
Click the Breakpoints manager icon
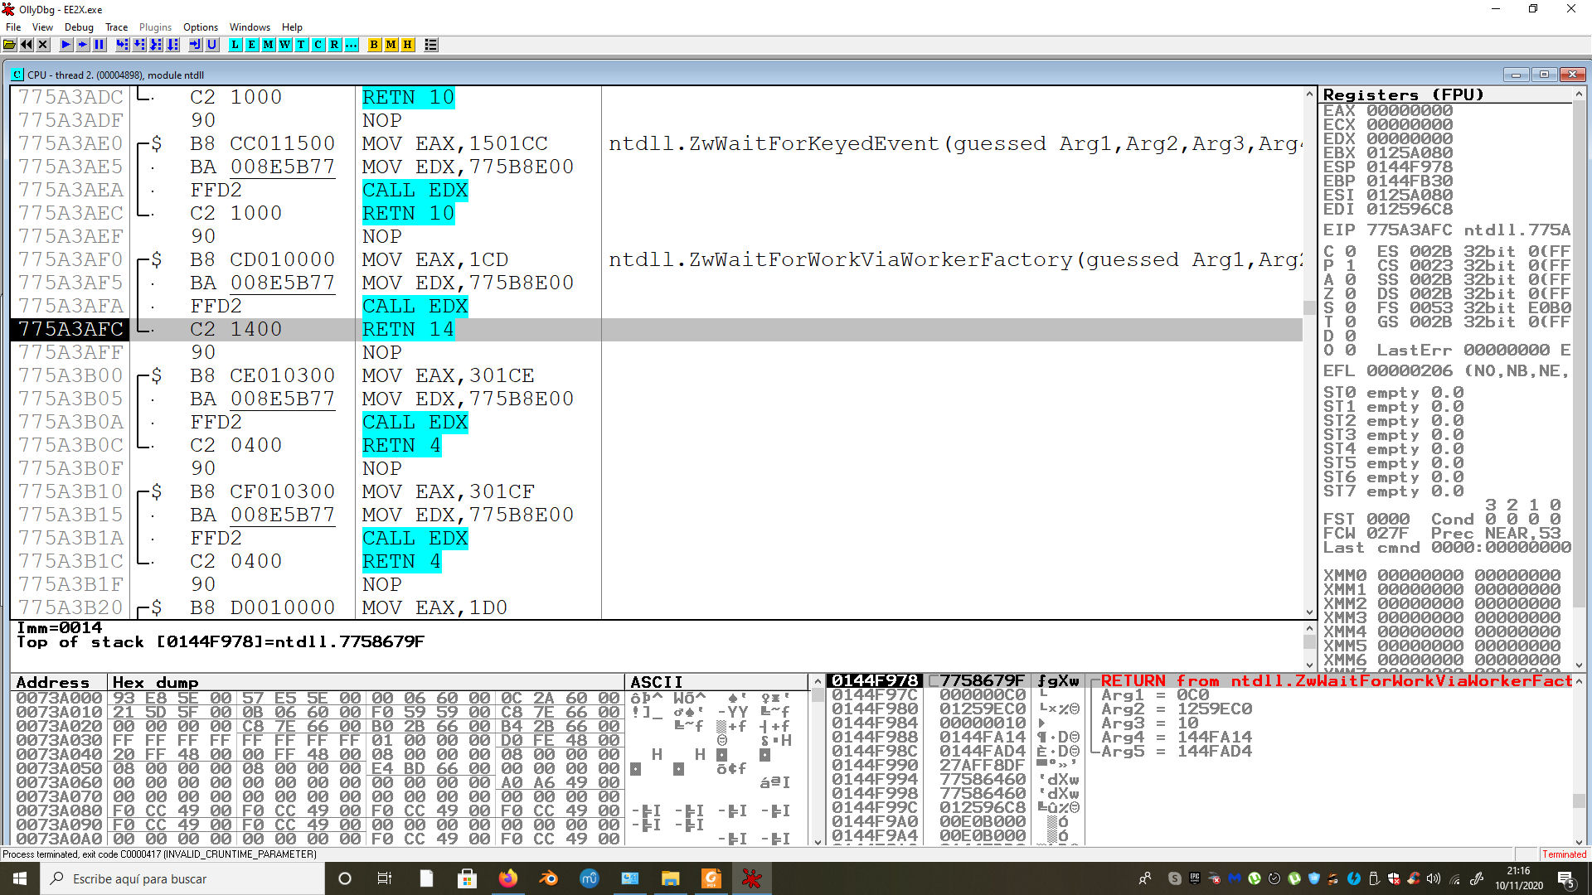[375, 44]
